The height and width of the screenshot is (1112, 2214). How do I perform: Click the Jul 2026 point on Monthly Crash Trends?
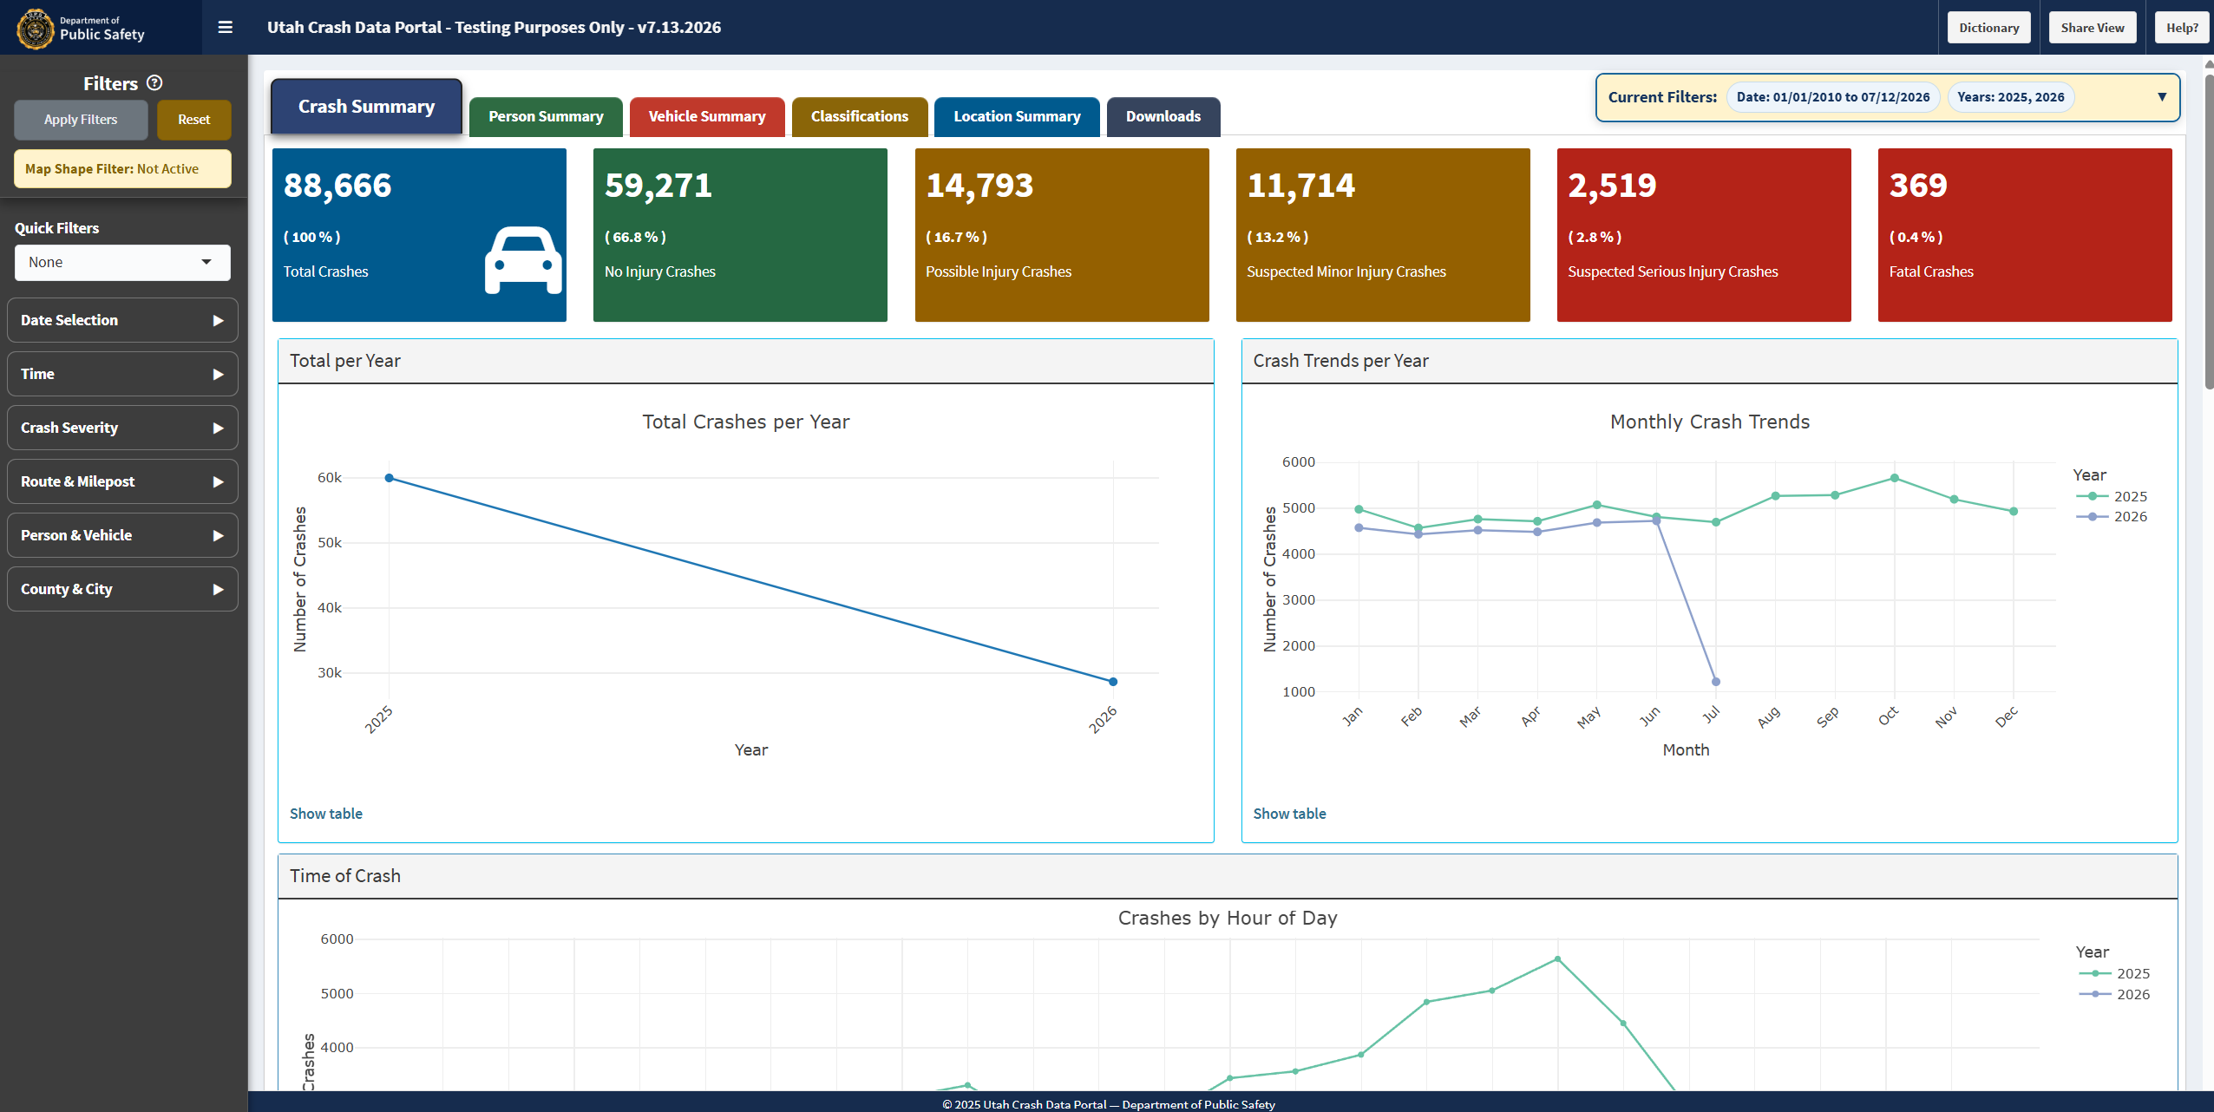(1716, 682)
